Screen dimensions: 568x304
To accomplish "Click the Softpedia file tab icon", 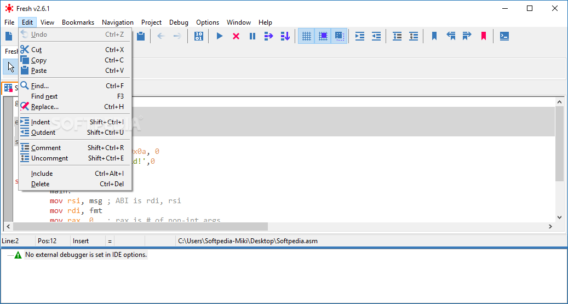I will pos(8,88).
